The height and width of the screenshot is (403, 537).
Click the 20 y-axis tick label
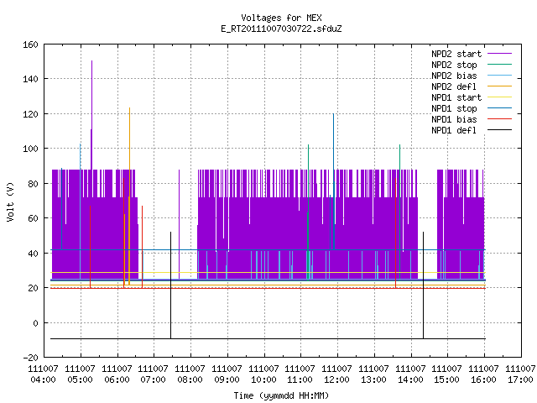click(34, 288)
